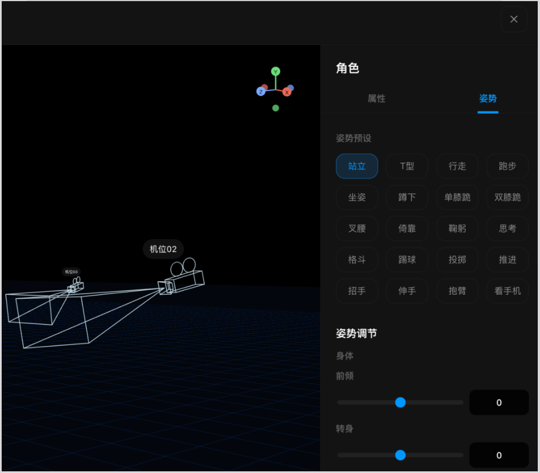Choose the 跑步 pose preset
The width and height of the screenshot is (540, 473).
(507, 166)
